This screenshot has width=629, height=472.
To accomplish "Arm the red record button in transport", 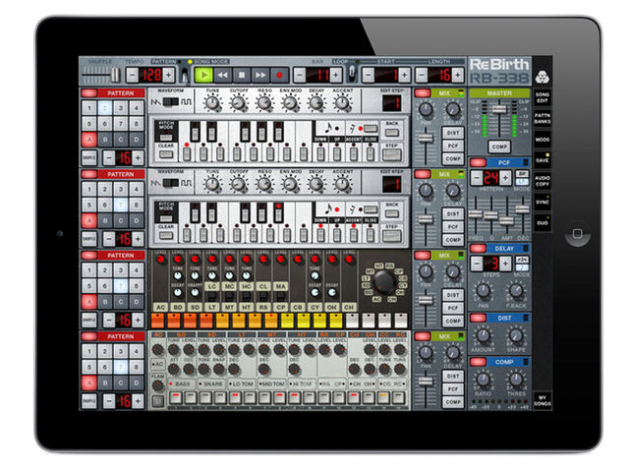I will click(x=279, y=75).
